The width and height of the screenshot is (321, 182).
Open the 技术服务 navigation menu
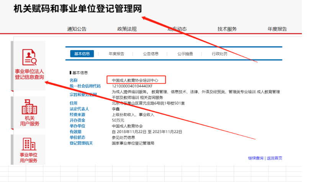click(x=227, y=29)
